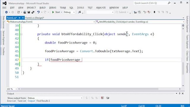Pin the Form1.cs tab

point(20,18)
